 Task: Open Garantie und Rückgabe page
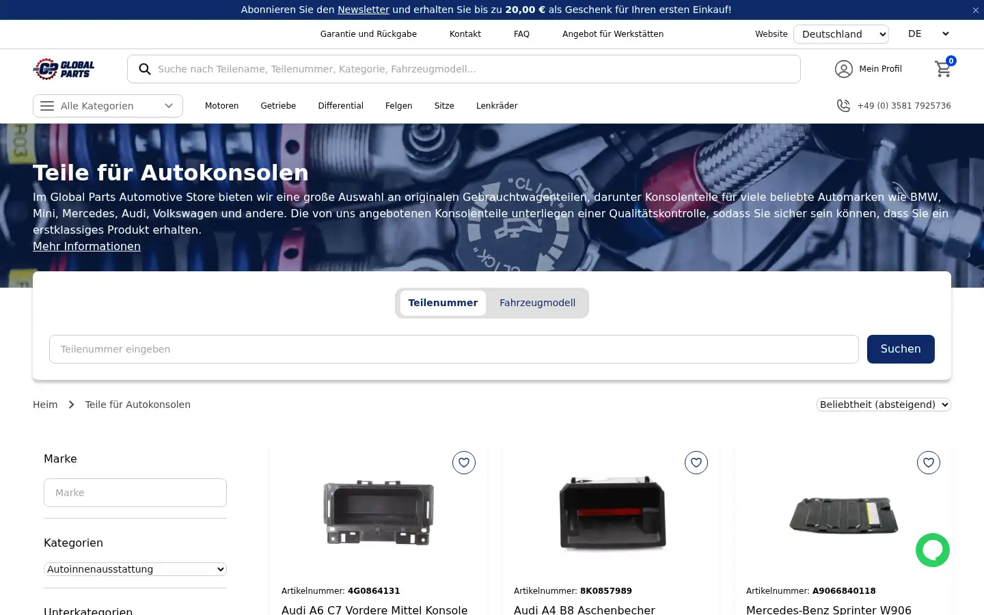[x=368, y=34]
